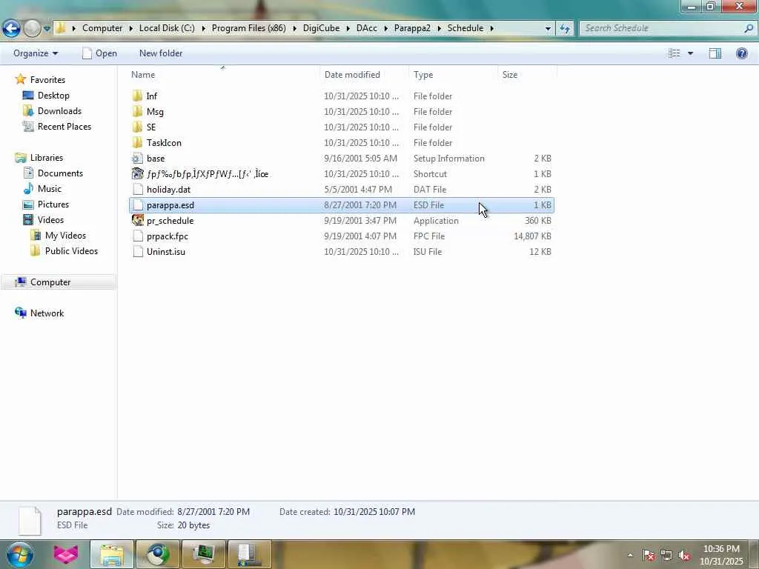Show hidden system tray icons arrow

[630, 555]
